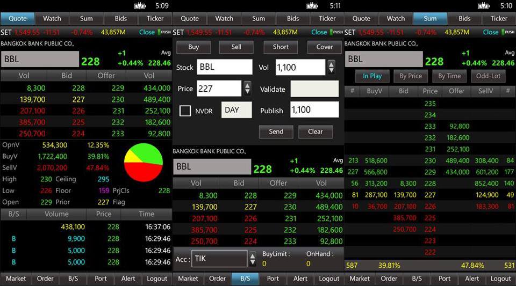Tap Logout in the right screen bottom bar
Image resolution: width=516 pixels, height=286 pixels.
(x=500, y=279)
